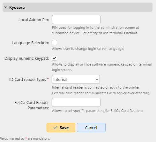The width and height of the screenshot is (156, 142).
Task: Collapse the Kyocera section chevron
Action: tap(6, 7)
